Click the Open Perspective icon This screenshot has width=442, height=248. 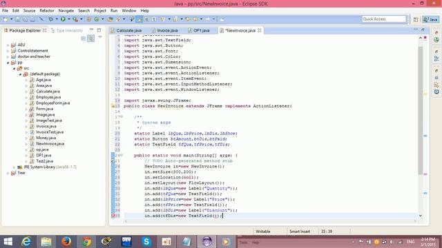tap(416, 19)
